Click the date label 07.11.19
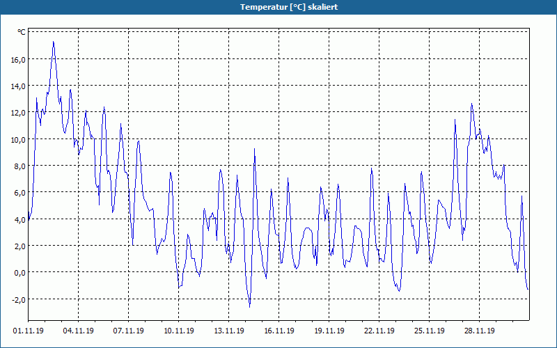The image size is (557, 348). [x=129, y=331]
